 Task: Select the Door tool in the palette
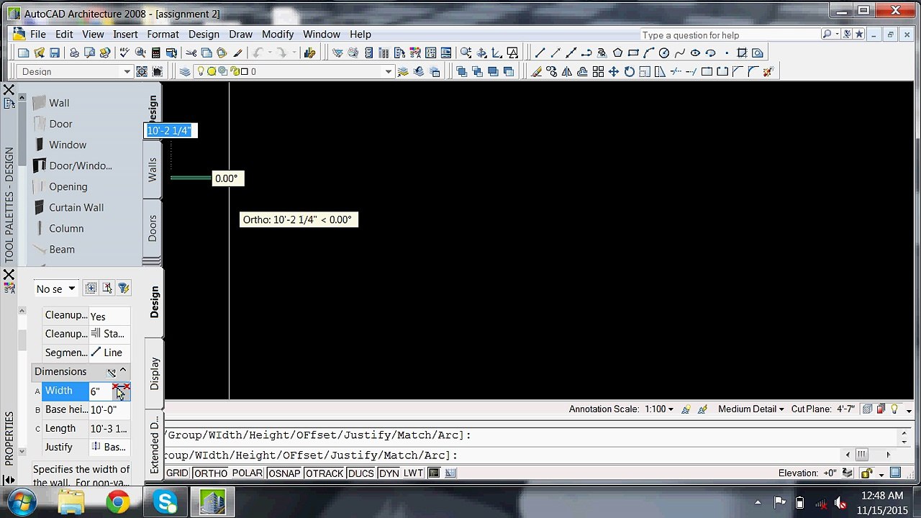(x=53, y=124)
